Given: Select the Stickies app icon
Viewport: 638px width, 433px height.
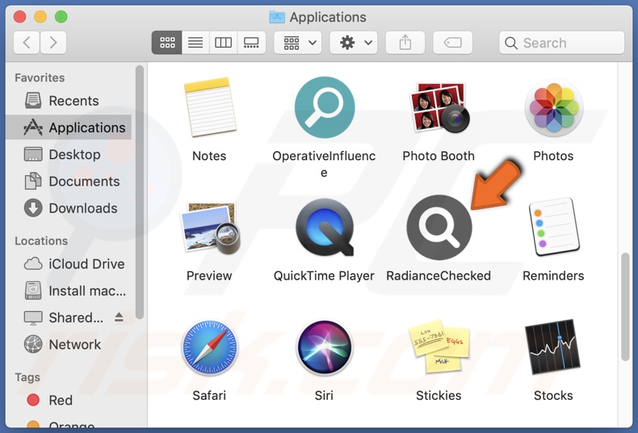Looking at the screenshot, I should coord(439,347).
